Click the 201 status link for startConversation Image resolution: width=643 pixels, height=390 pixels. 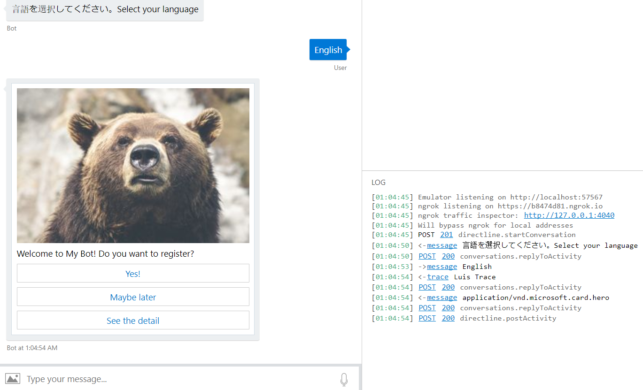pyautogui.click(x=446, y=234)
